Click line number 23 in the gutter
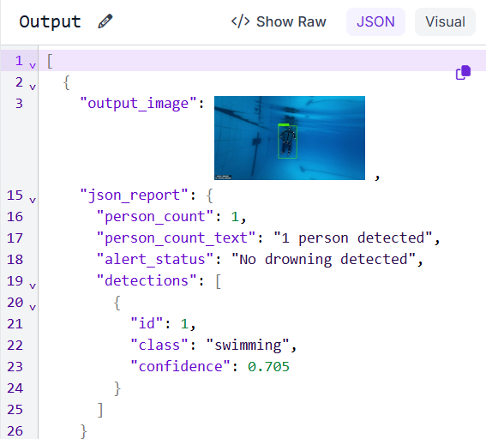This screenshot has width=486, height=439. [15, 366]
